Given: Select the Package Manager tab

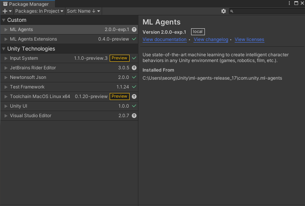Looking at the screenshot, I should coord(28,4).
